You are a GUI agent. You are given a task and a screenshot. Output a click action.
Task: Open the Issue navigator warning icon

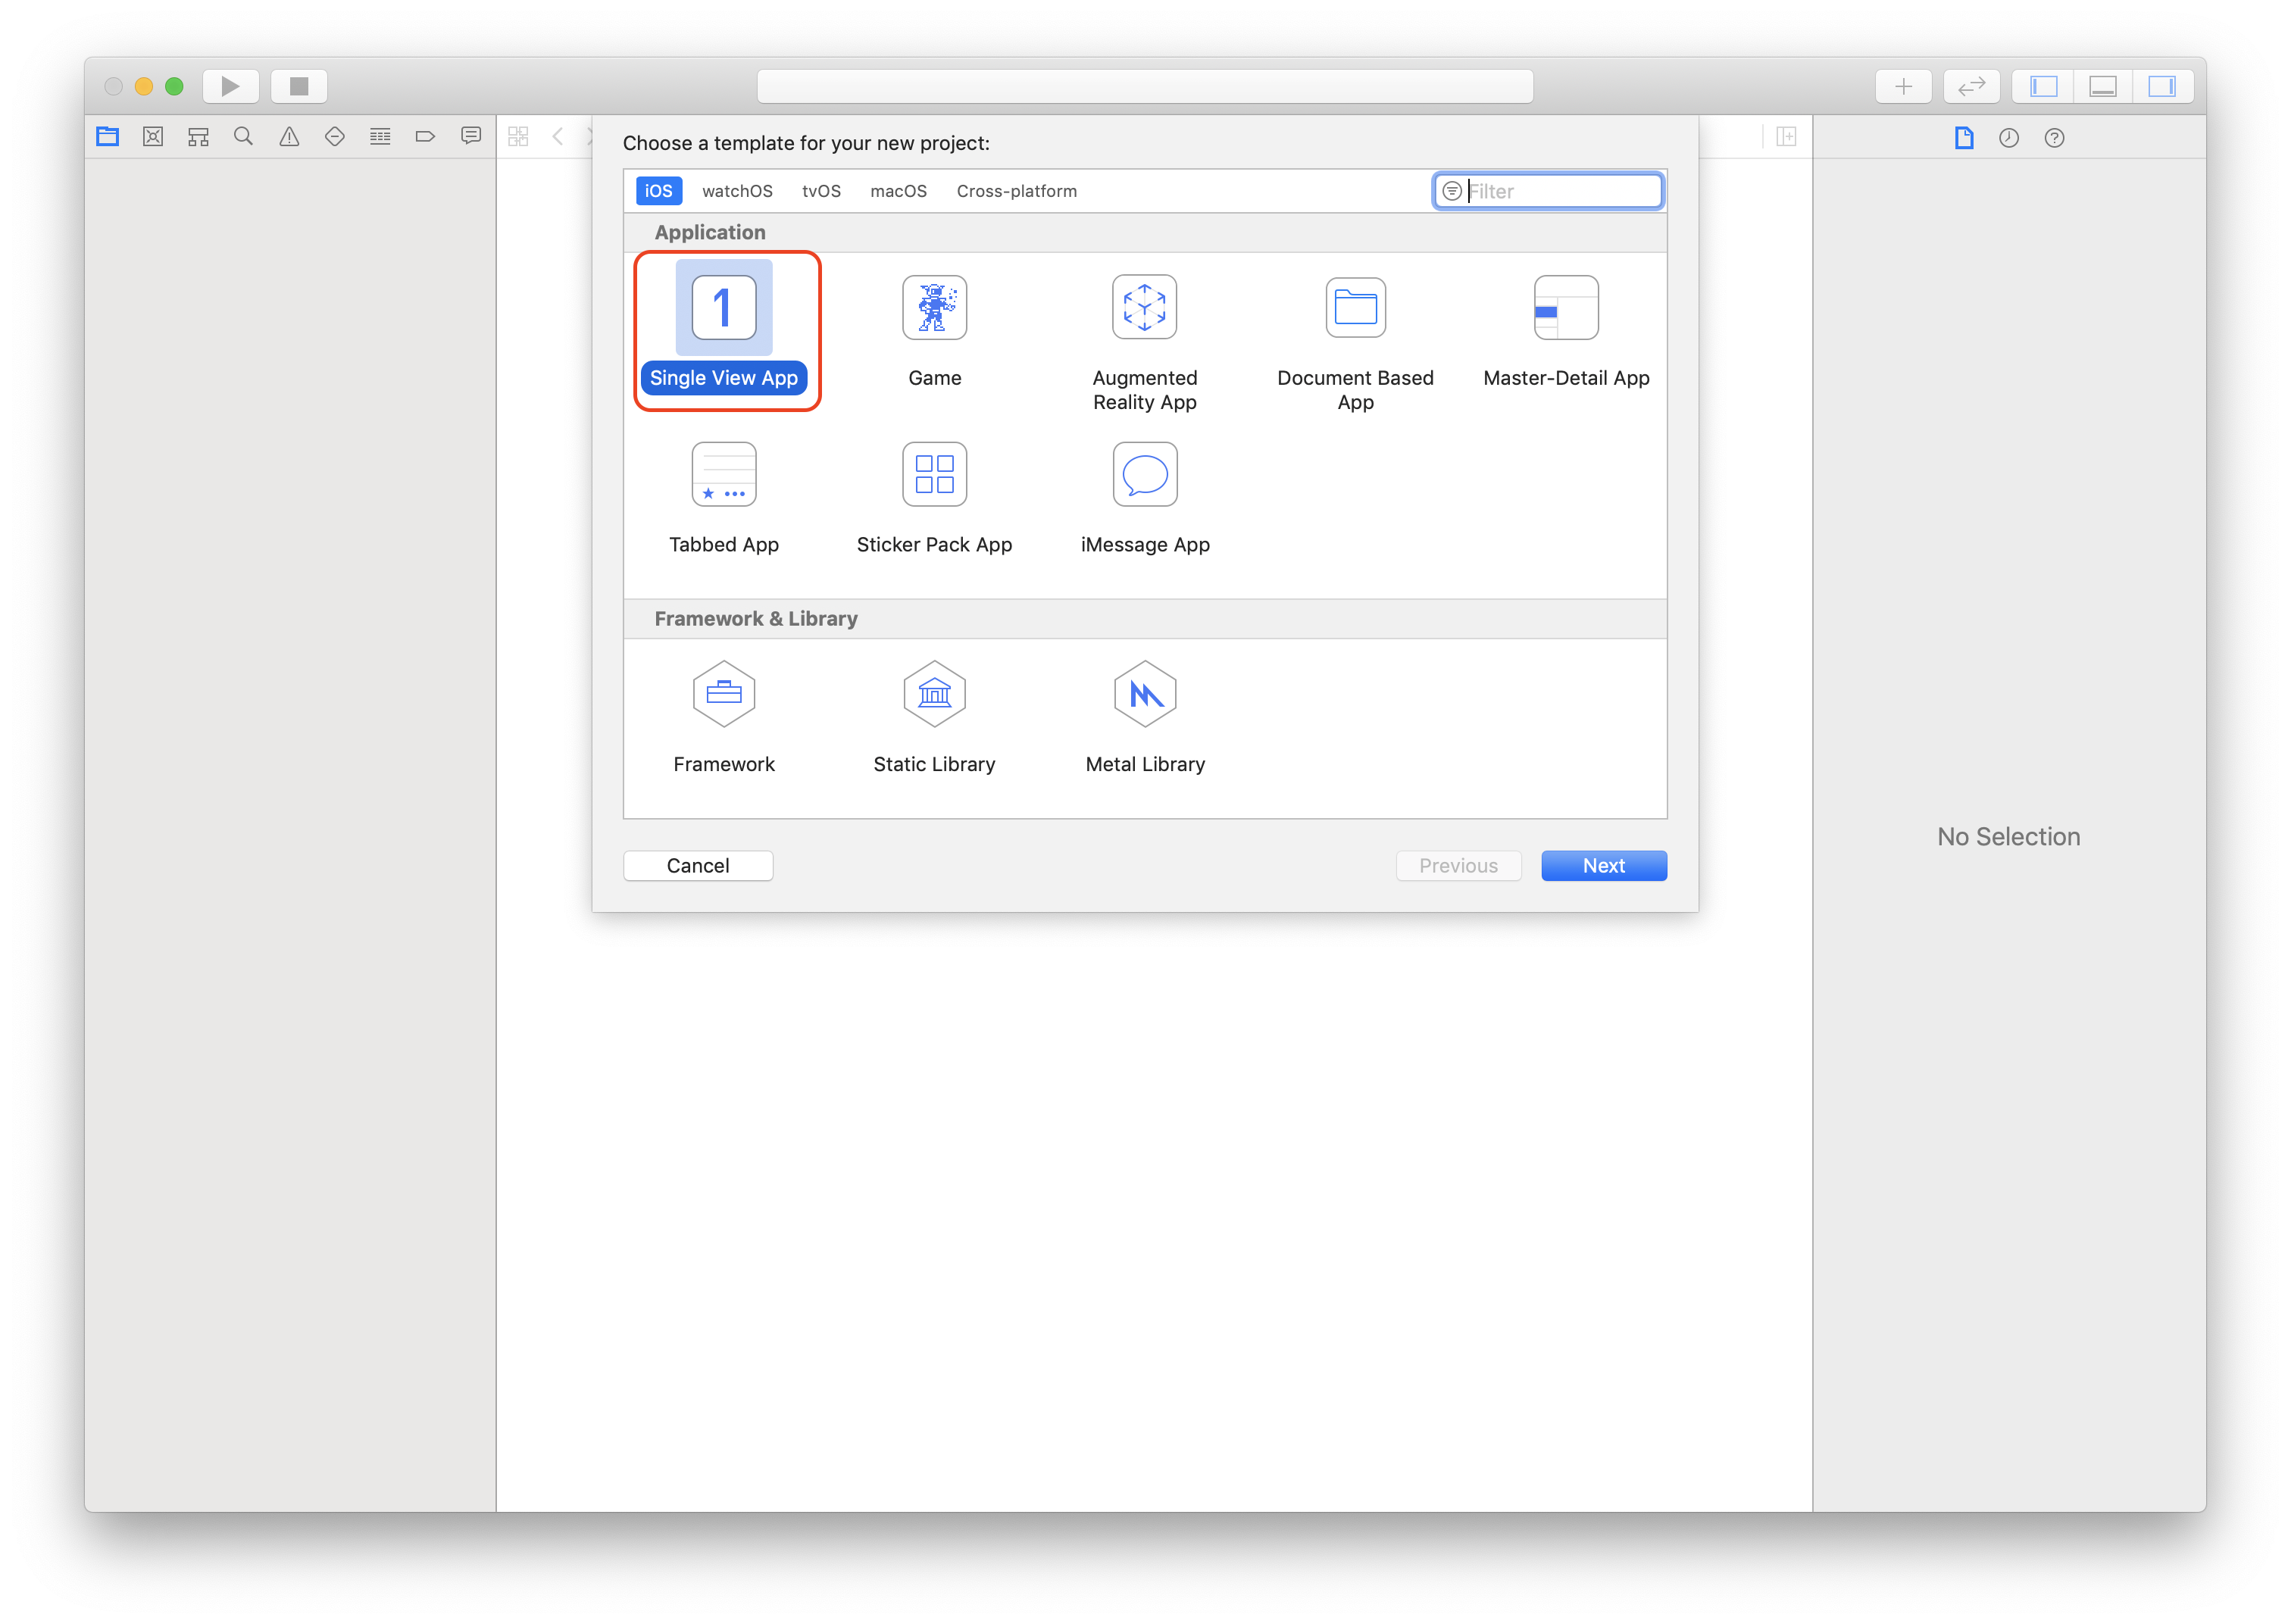tap(289, 137)
